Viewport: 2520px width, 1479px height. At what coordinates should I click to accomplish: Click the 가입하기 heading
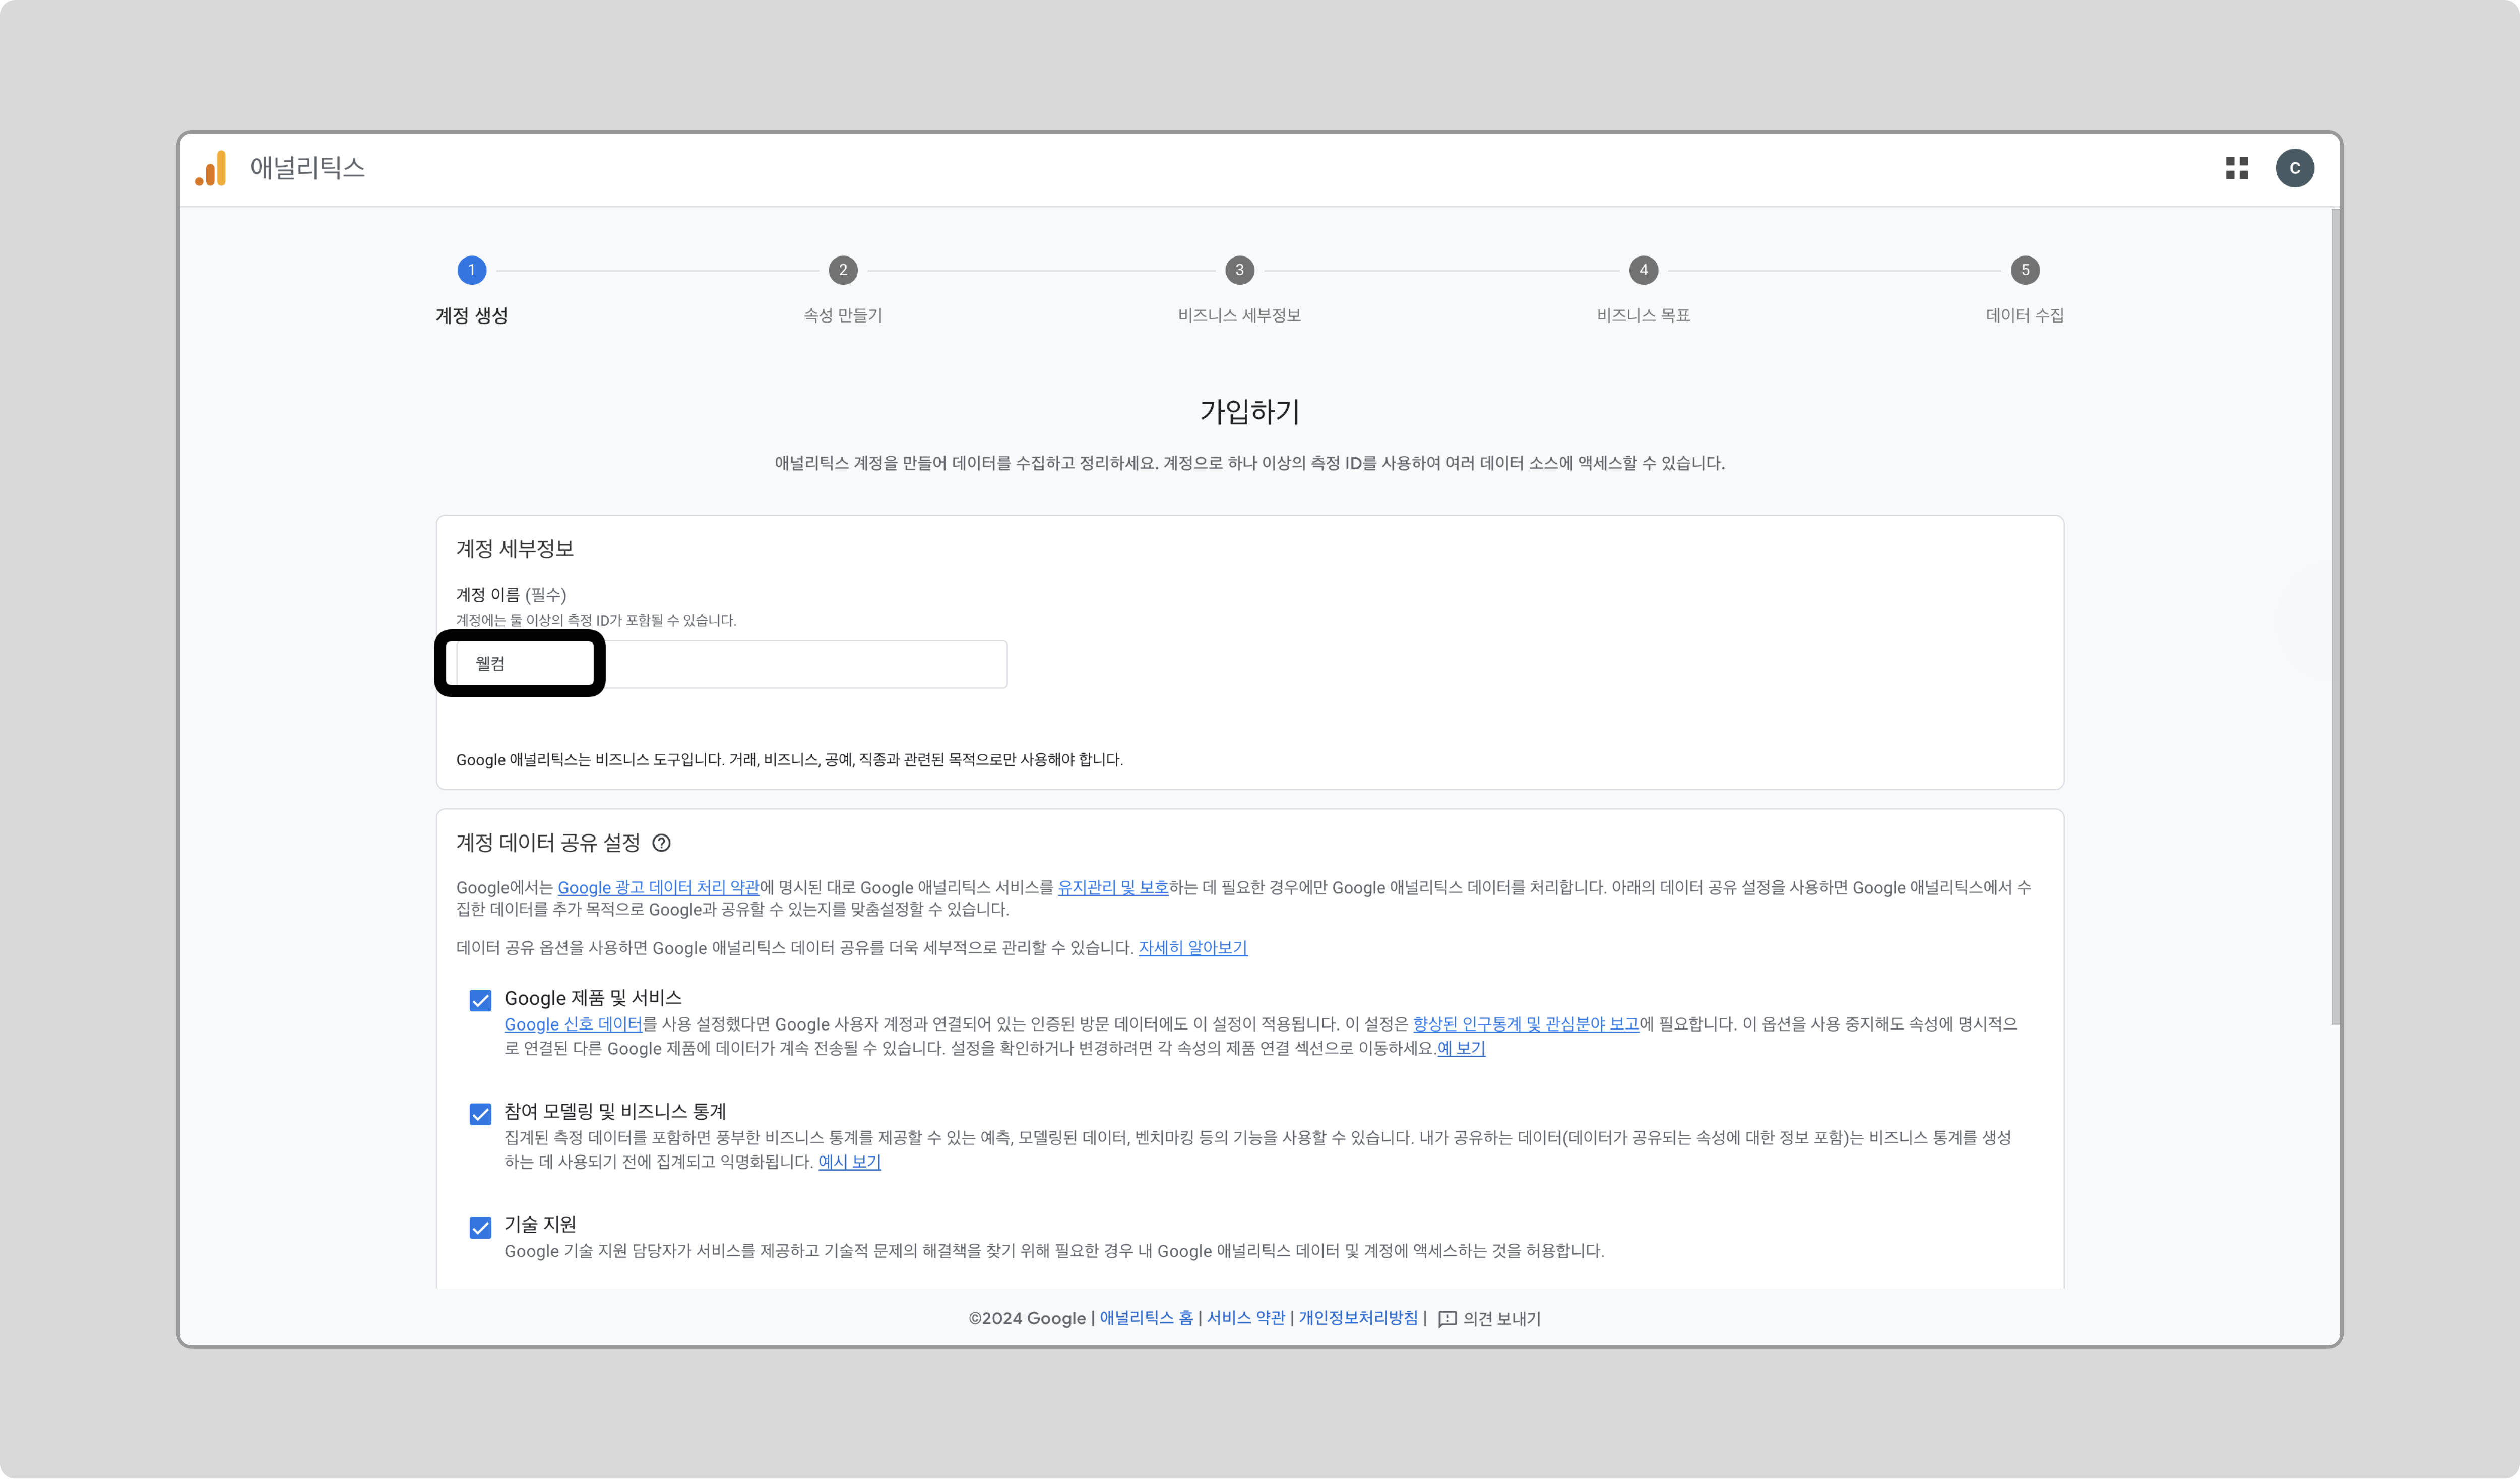click(x=1249, y=411)
